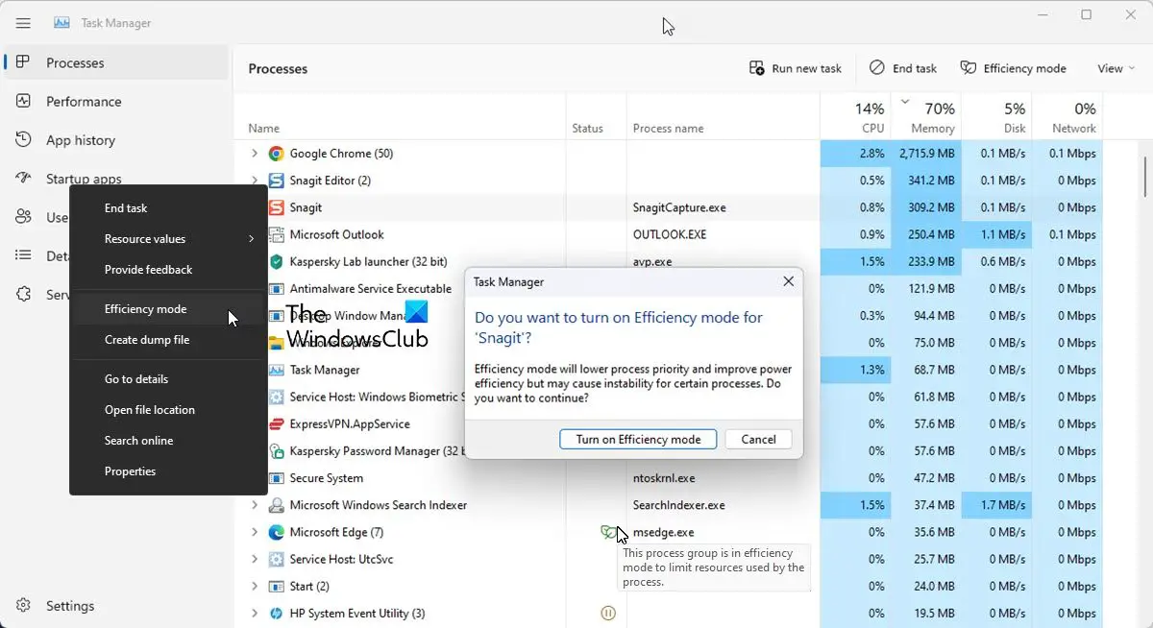Sort by the Status column header
This screenshot has height=628, width=1153.
pos(596,117)
